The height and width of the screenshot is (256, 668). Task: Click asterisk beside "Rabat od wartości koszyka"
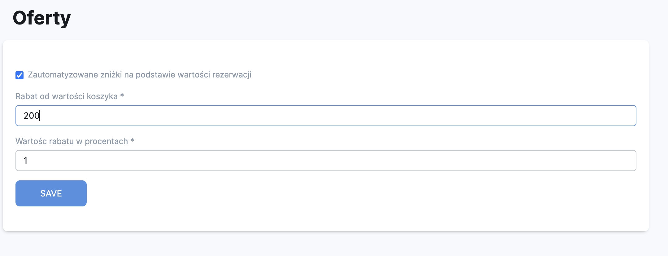point(122,96)
